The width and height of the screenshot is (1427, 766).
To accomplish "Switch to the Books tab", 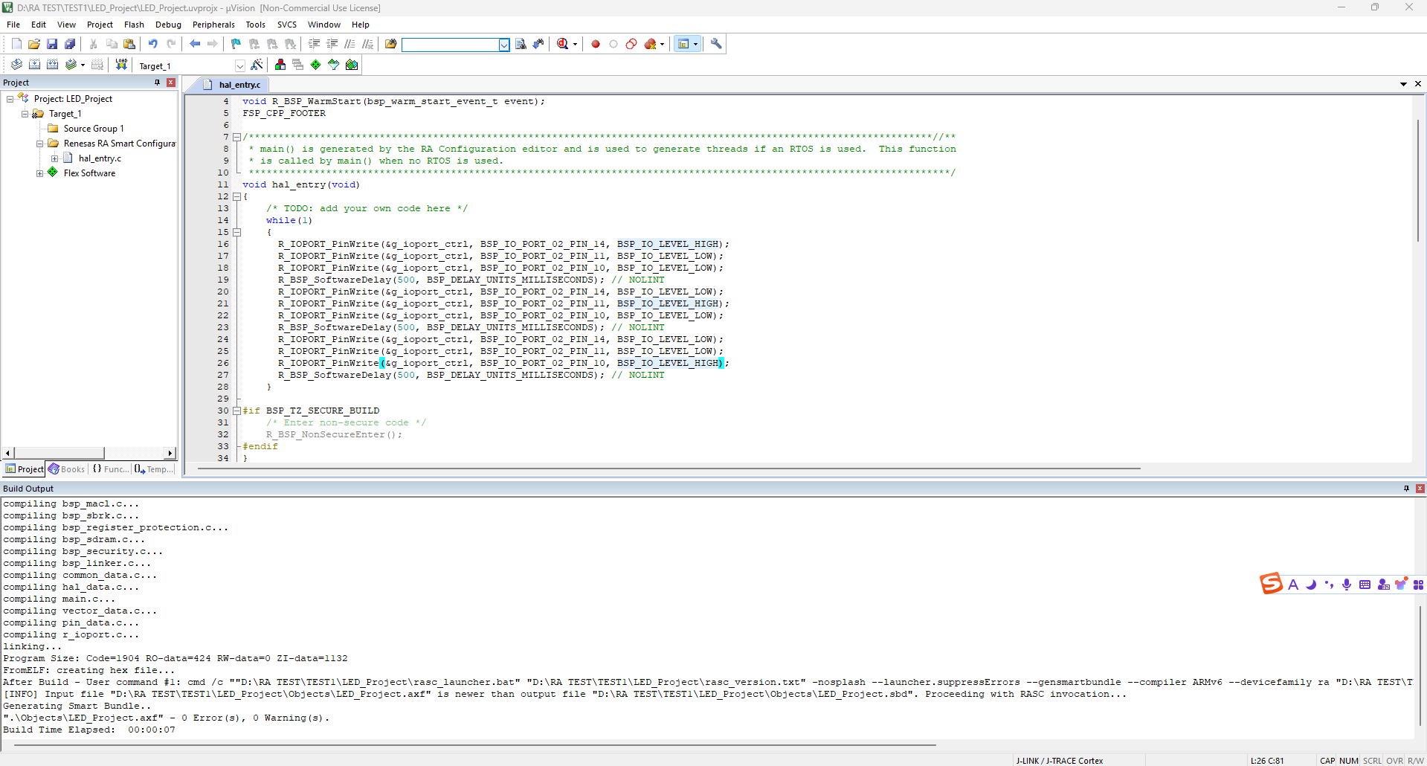I will [67, 469].
